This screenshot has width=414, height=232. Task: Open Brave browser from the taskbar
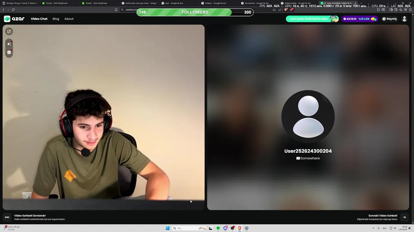[239, 228]
